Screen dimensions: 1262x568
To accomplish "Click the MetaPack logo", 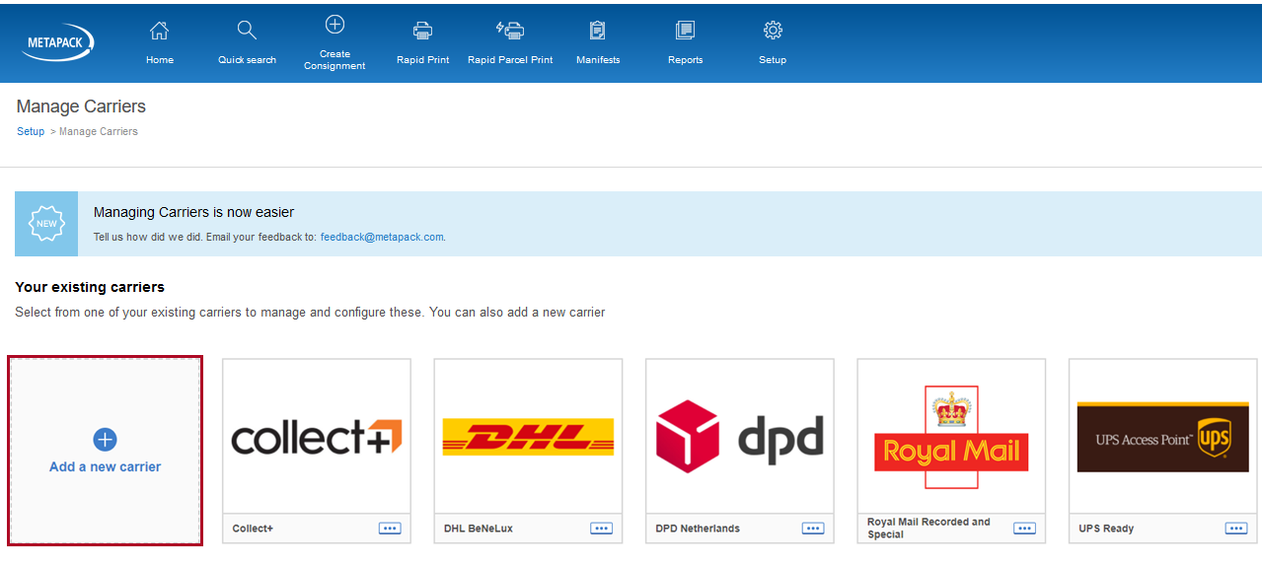I will pos(58,42).
